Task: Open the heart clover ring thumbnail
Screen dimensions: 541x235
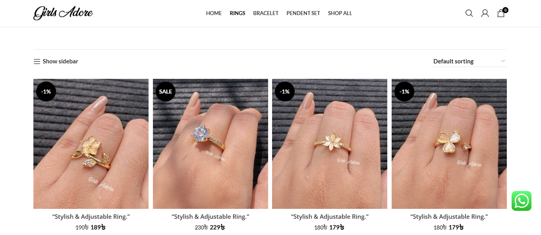Action: (x=449, y=144)
